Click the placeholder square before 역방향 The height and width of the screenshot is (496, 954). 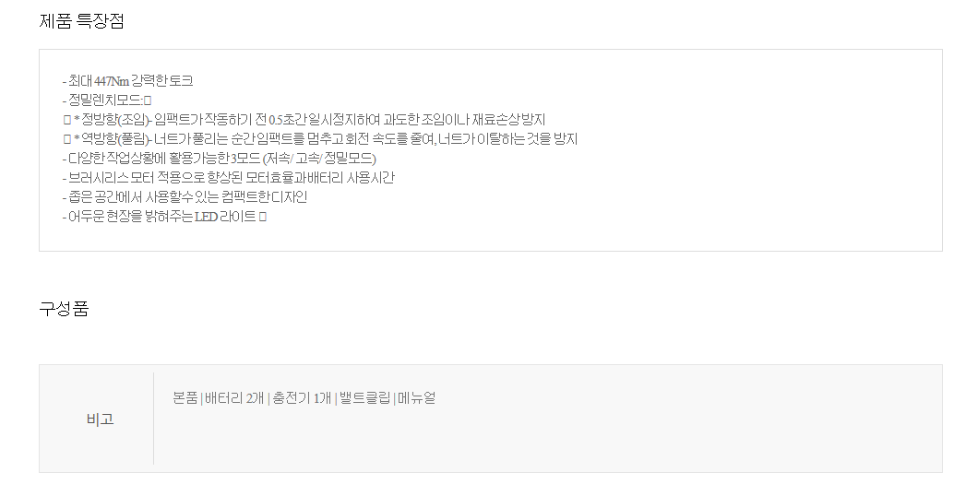pos(67,139)
